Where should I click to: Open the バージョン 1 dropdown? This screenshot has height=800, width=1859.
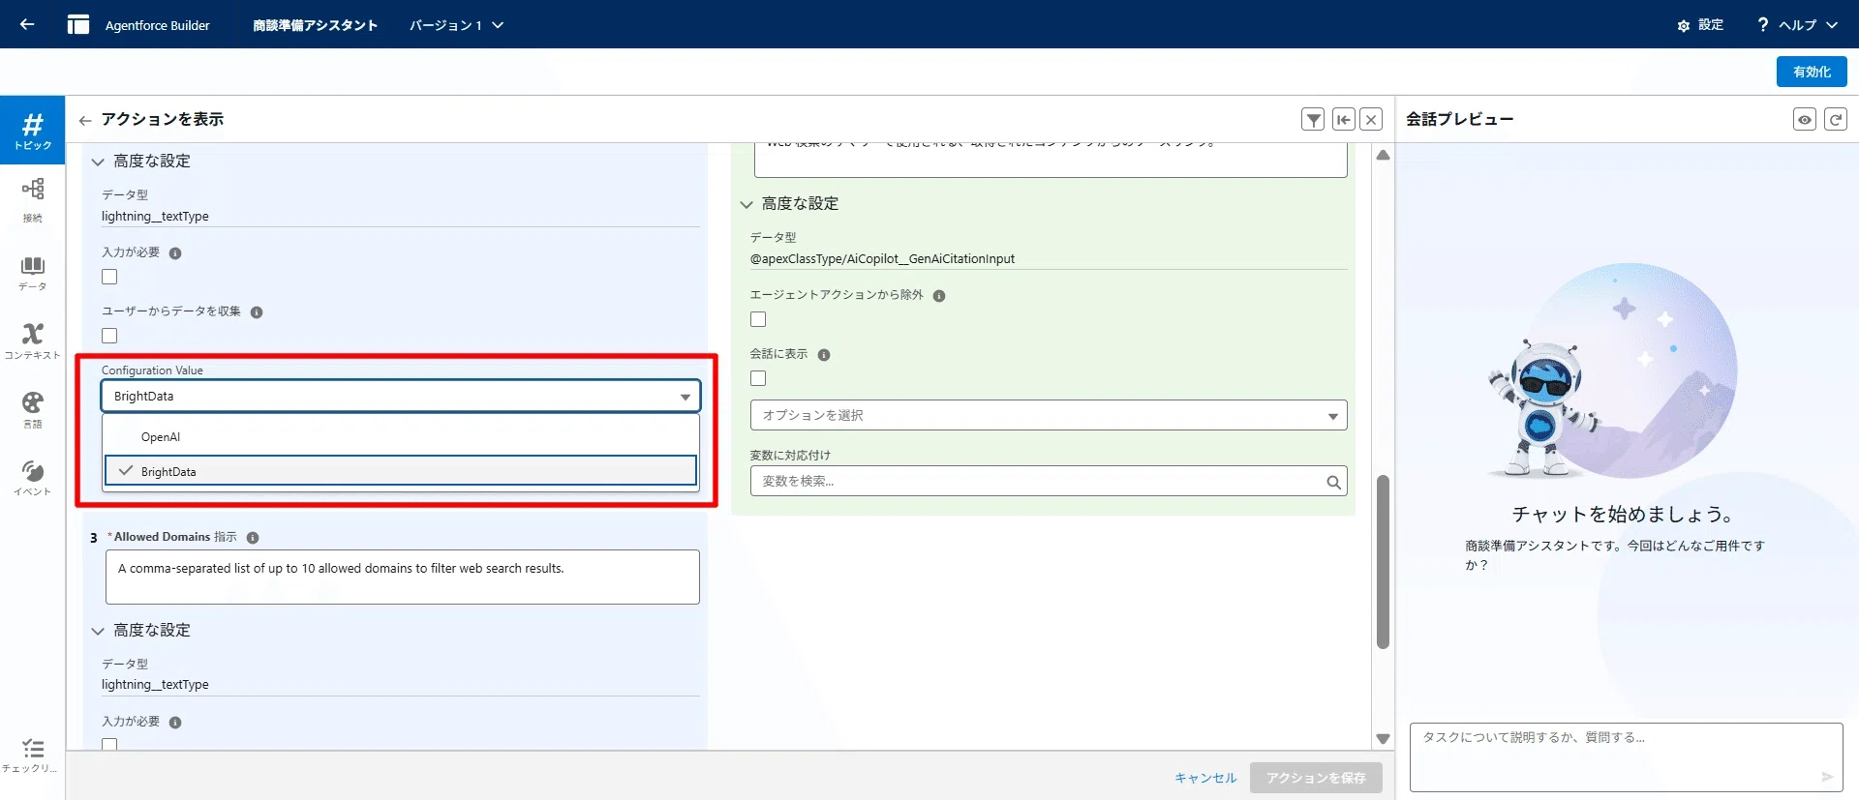pyautogui.click(x=456, y=25)
